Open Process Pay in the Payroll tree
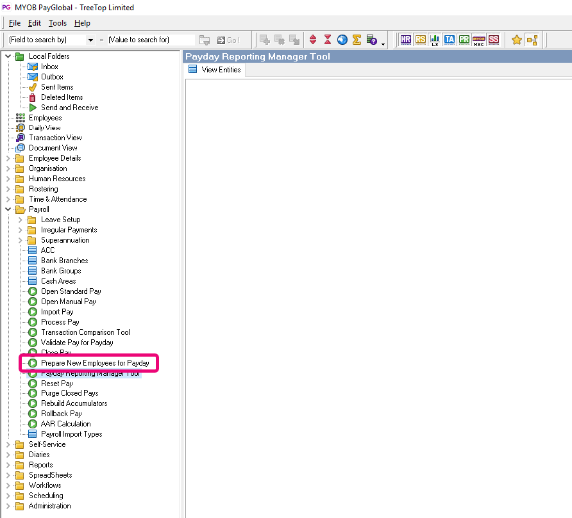Screen dimensions: 572x518 pyautogui.click(x=60, y=322)
